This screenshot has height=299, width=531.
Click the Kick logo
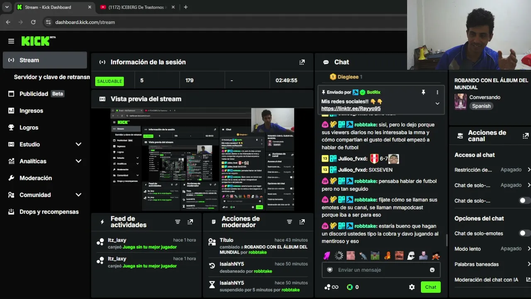tap(38, 41)
